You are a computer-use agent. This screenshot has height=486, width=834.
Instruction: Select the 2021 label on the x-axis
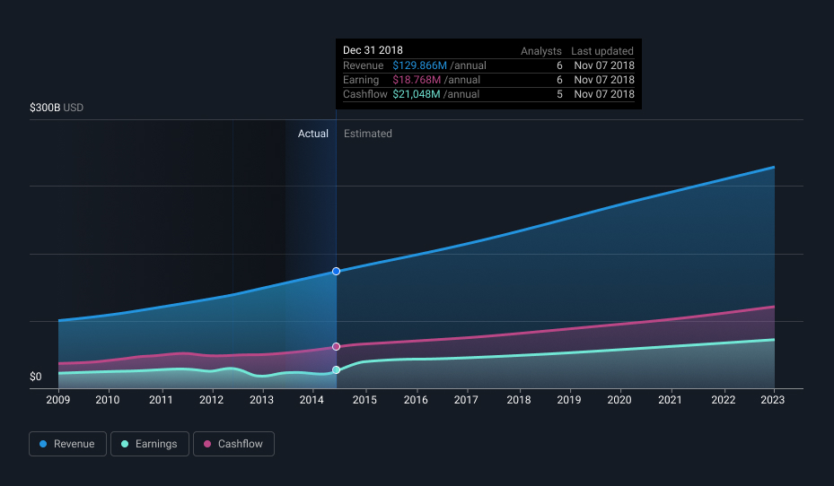[672, 400]
